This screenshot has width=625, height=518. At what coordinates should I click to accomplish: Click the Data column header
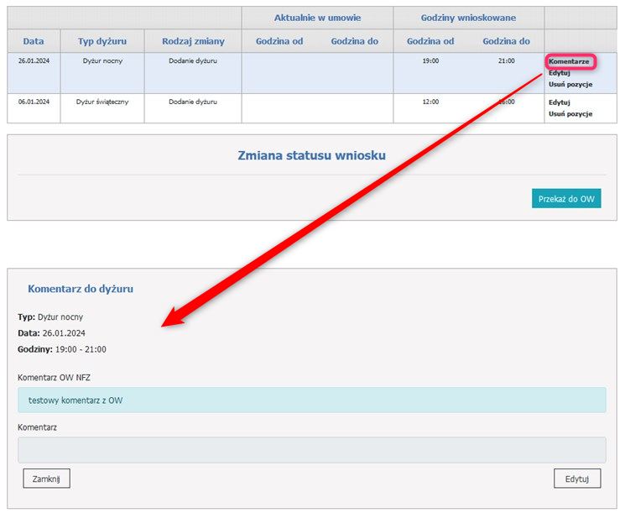pos(34,41)
